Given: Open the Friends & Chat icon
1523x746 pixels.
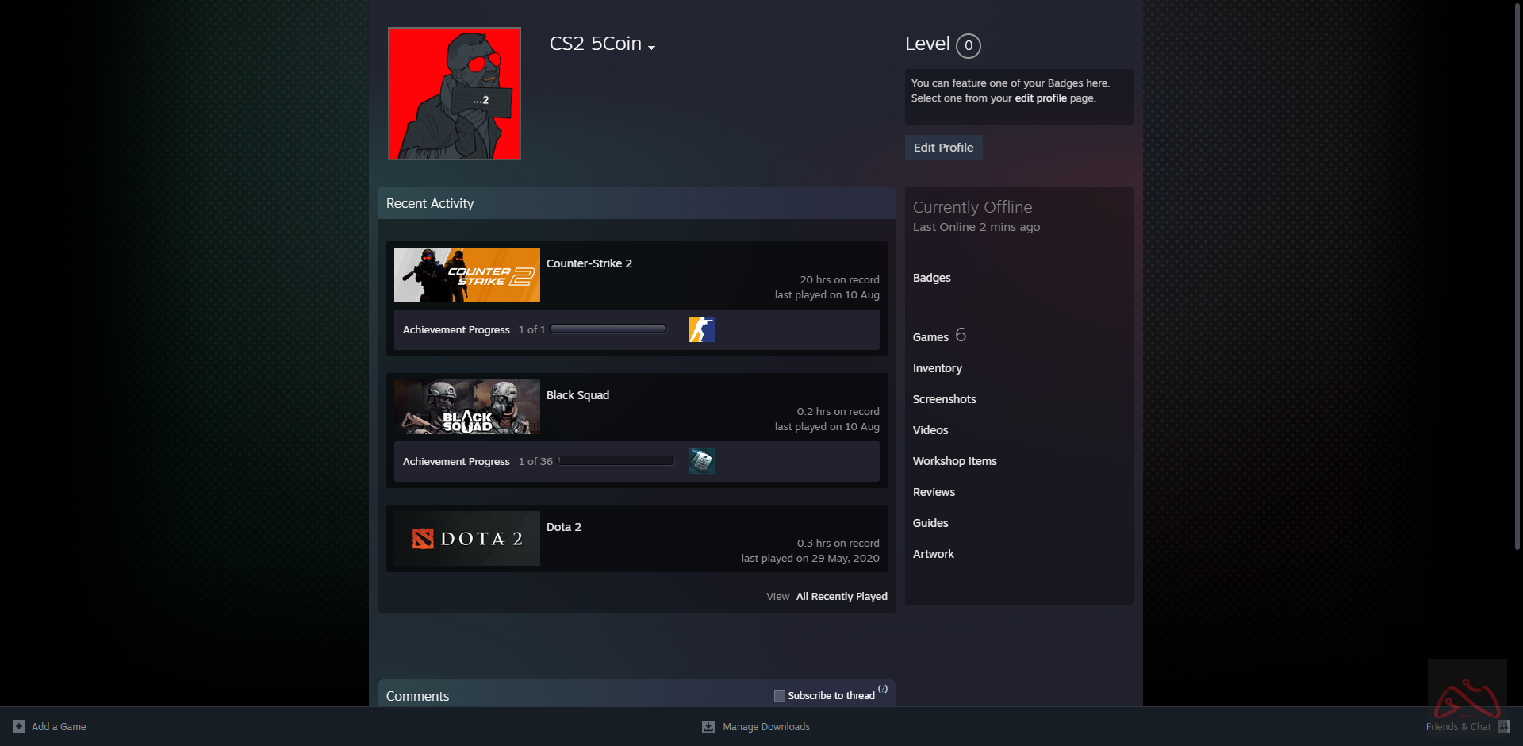Looking at the screenshot, I should [x=1503, y=726].
